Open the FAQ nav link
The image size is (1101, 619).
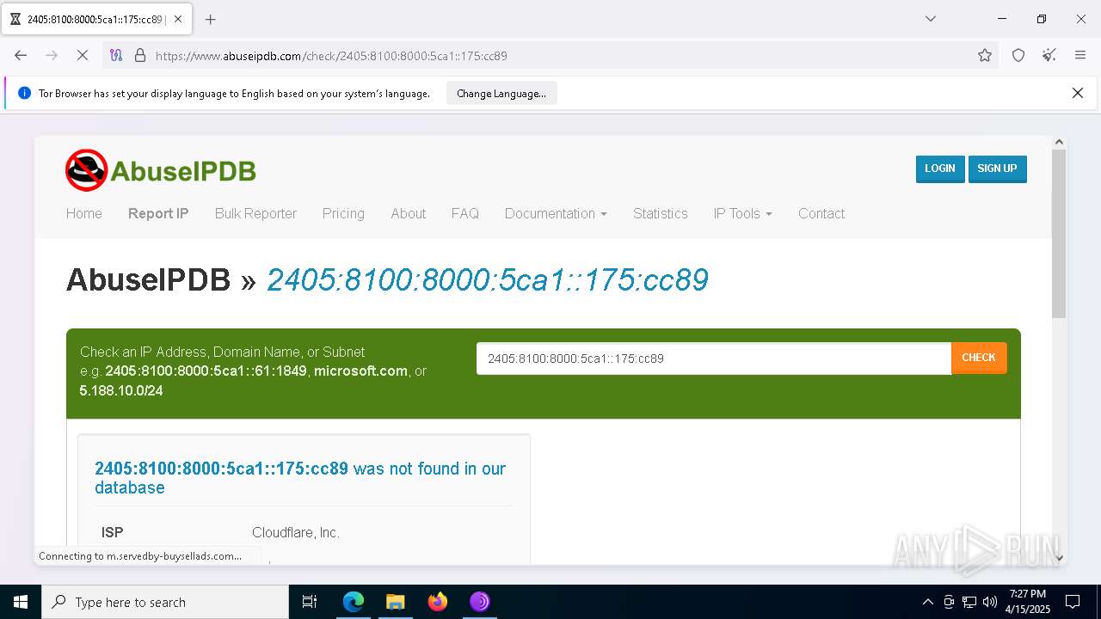point(465,213)
